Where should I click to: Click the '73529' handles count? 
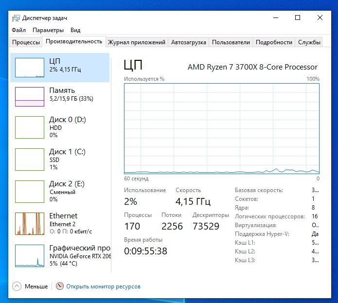206,226
